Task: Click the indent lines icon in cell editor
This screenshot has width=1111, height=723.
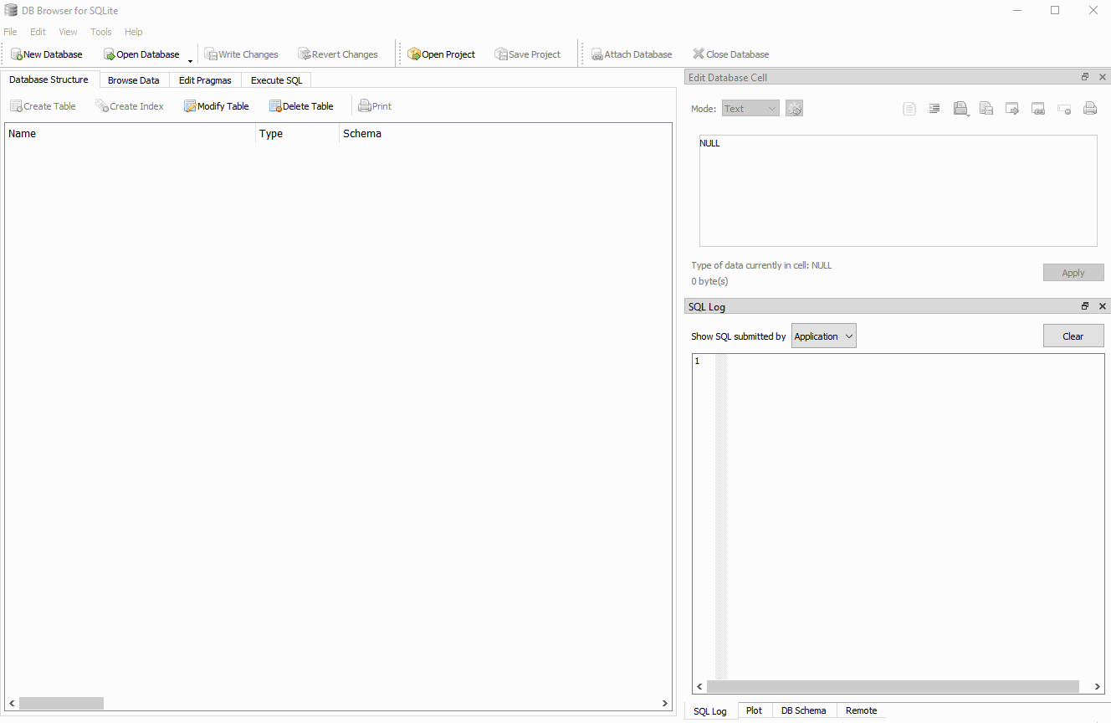Action: tap(934, 109)
